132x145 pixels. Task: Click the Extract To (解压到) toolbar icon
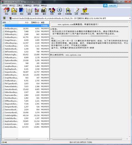[x=14, y=11]
